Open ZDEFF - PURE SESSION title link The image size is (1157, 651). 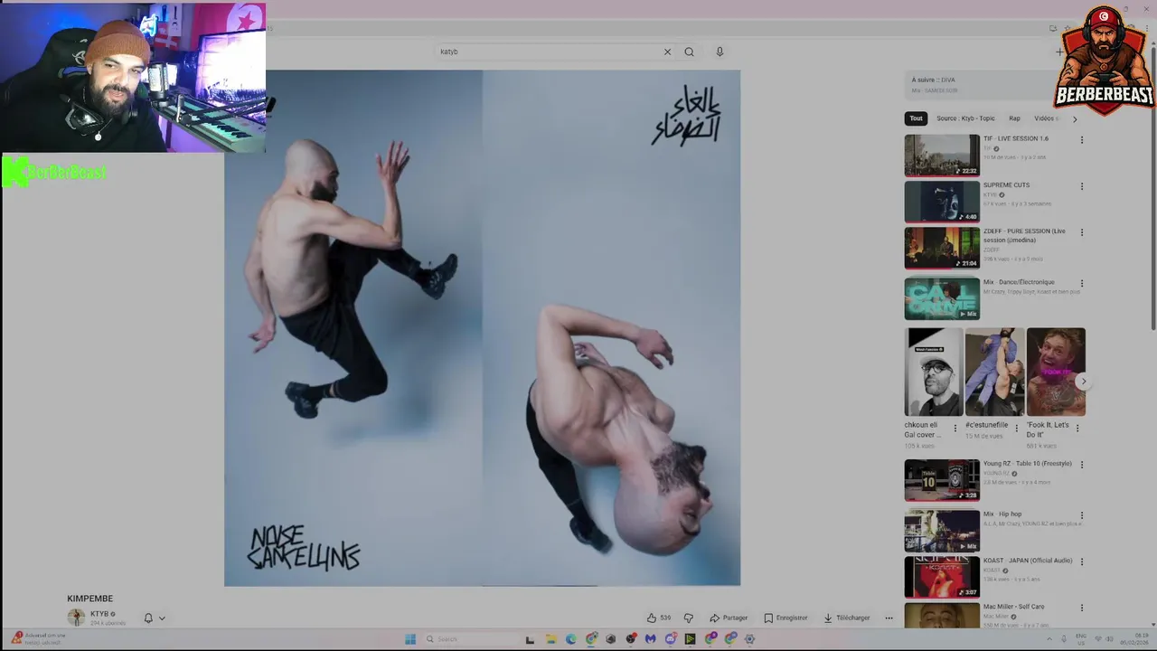click(x=1024, y=235)
